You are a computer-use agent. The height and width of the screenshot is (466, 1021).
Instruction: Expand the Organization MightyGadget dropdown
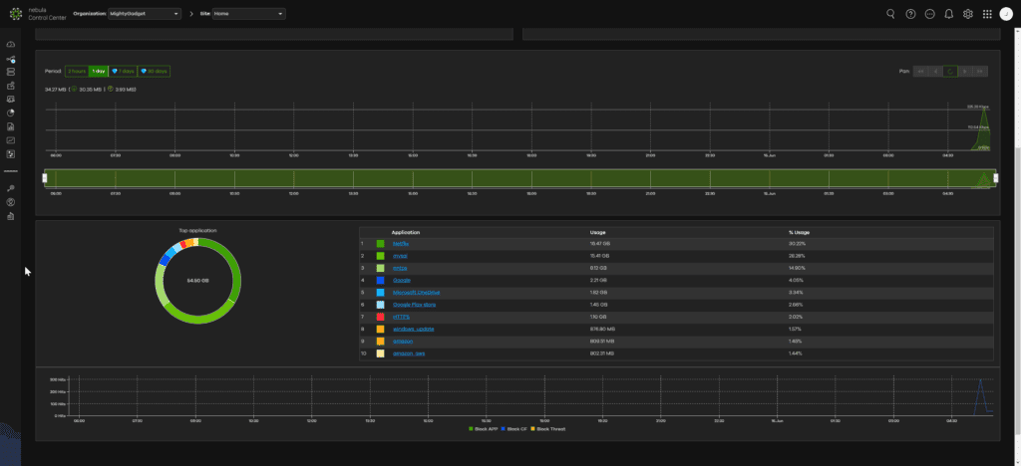tap(145, 14)
